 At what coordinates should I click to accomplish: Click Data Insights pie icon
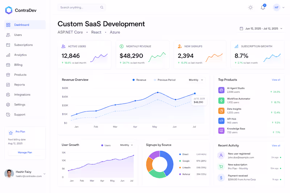221,111
